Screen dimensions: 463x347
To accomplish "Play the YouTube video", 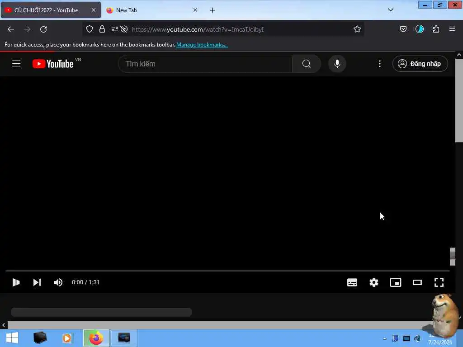I will 16,282.
